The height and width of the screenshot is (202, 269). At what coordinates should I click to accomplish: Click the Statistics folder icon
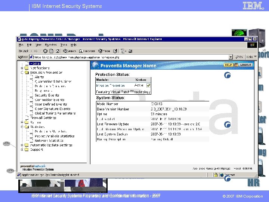click(x=27, y=127)
